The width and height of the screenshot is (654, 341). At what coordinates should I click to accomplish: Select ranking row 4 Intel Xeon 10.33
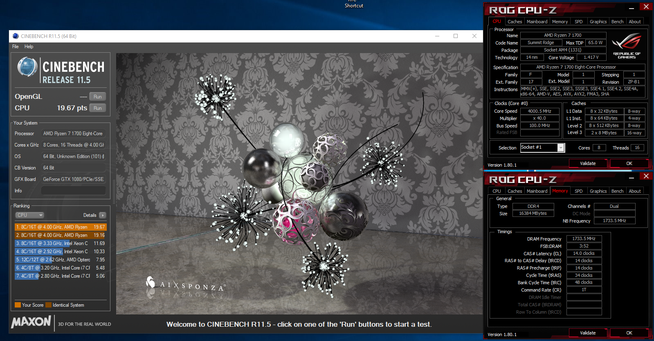[61, 252]
